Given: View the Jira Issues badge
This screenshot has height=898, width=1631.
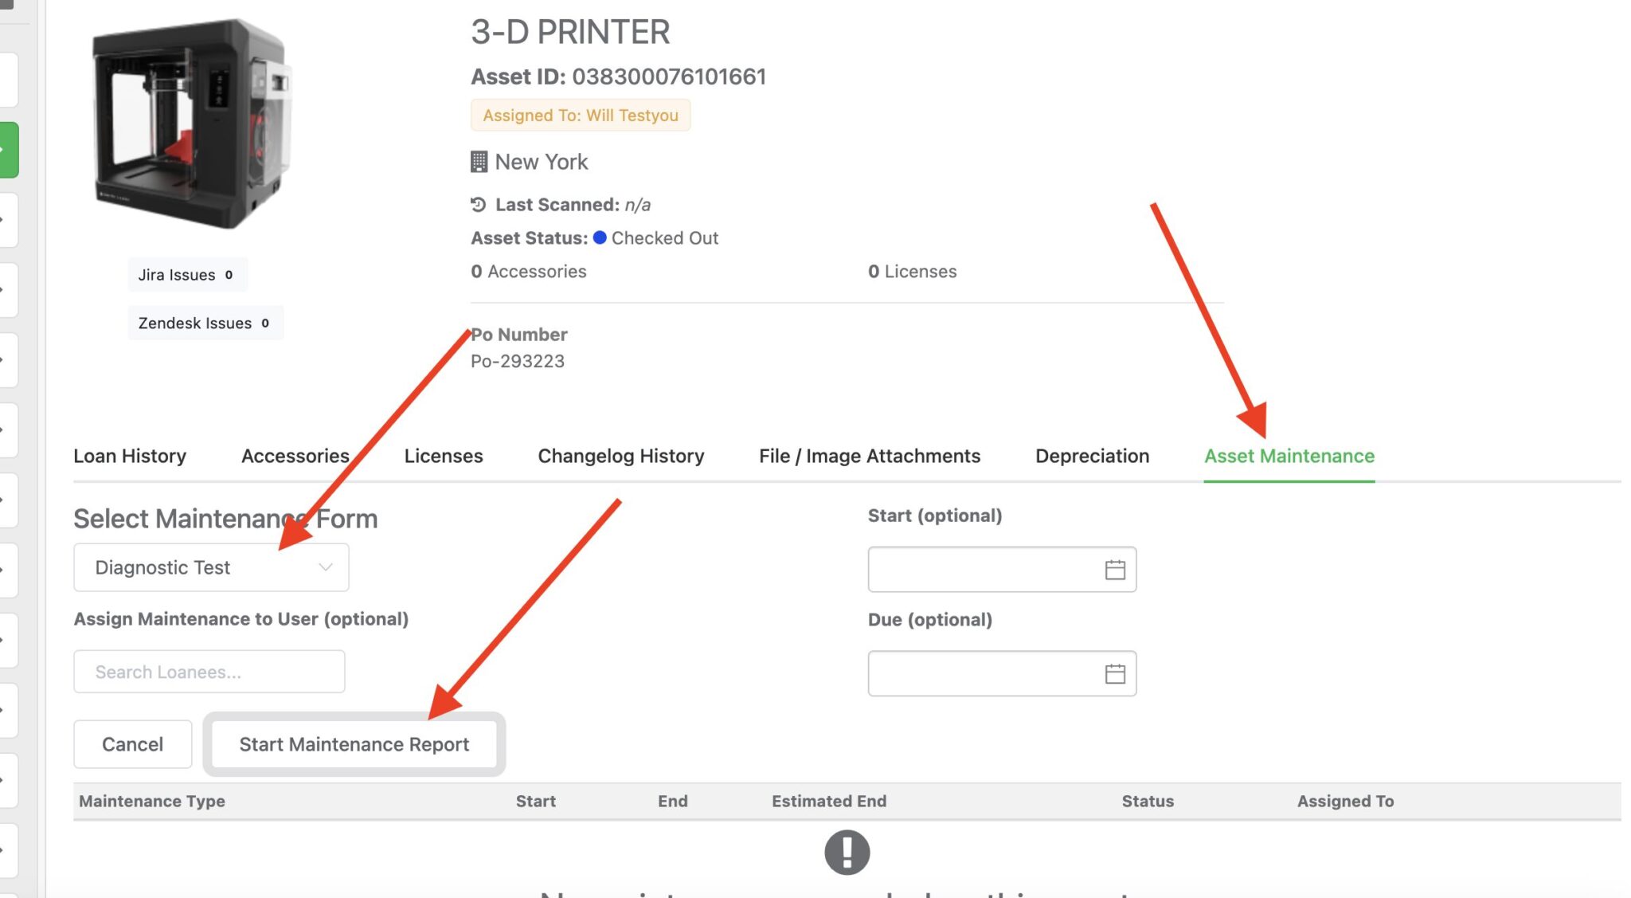Looking at the screenshot, I should [x=187, y=274].
